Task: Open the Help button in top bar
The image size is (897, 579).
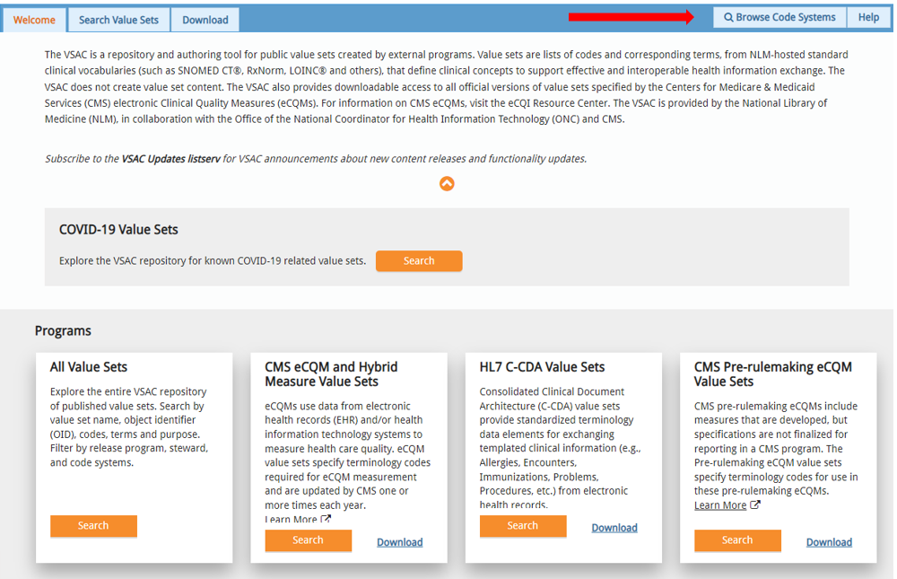Action: pos(868,18)
